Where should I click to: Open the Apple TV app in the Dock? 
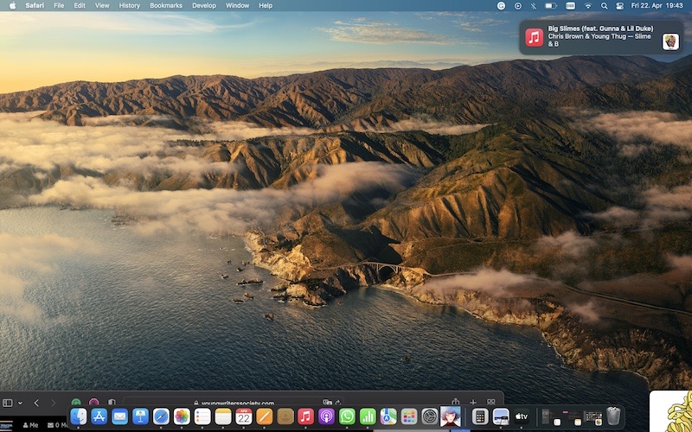click(x=522, y=416)
